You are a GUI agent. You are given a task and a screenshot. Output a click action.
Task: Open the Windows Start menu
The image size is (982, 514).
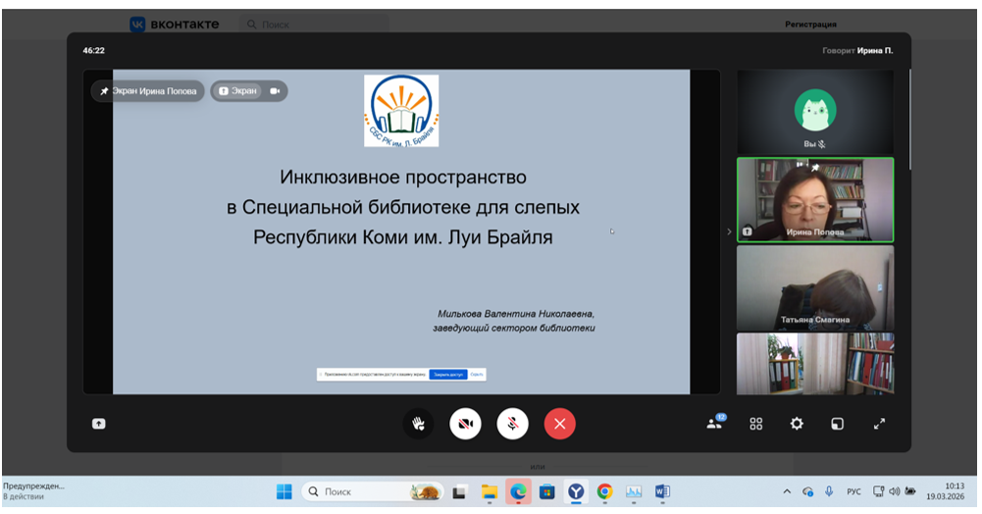(x=284, y=492)
